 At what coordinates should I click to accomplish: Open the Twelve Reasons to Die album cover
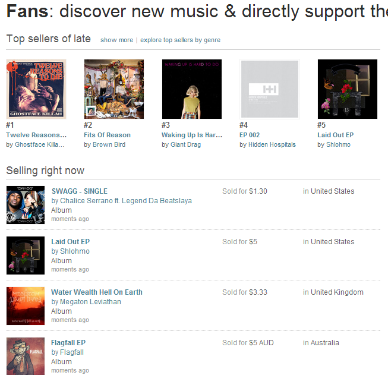coord(36,89)
